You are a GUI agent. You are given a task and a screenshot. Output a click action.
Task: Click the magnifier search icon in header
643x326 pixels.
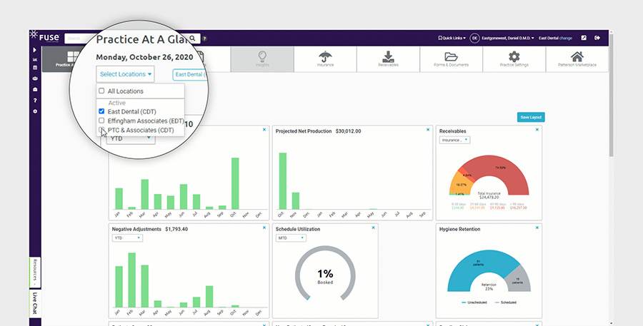[193, 38]
